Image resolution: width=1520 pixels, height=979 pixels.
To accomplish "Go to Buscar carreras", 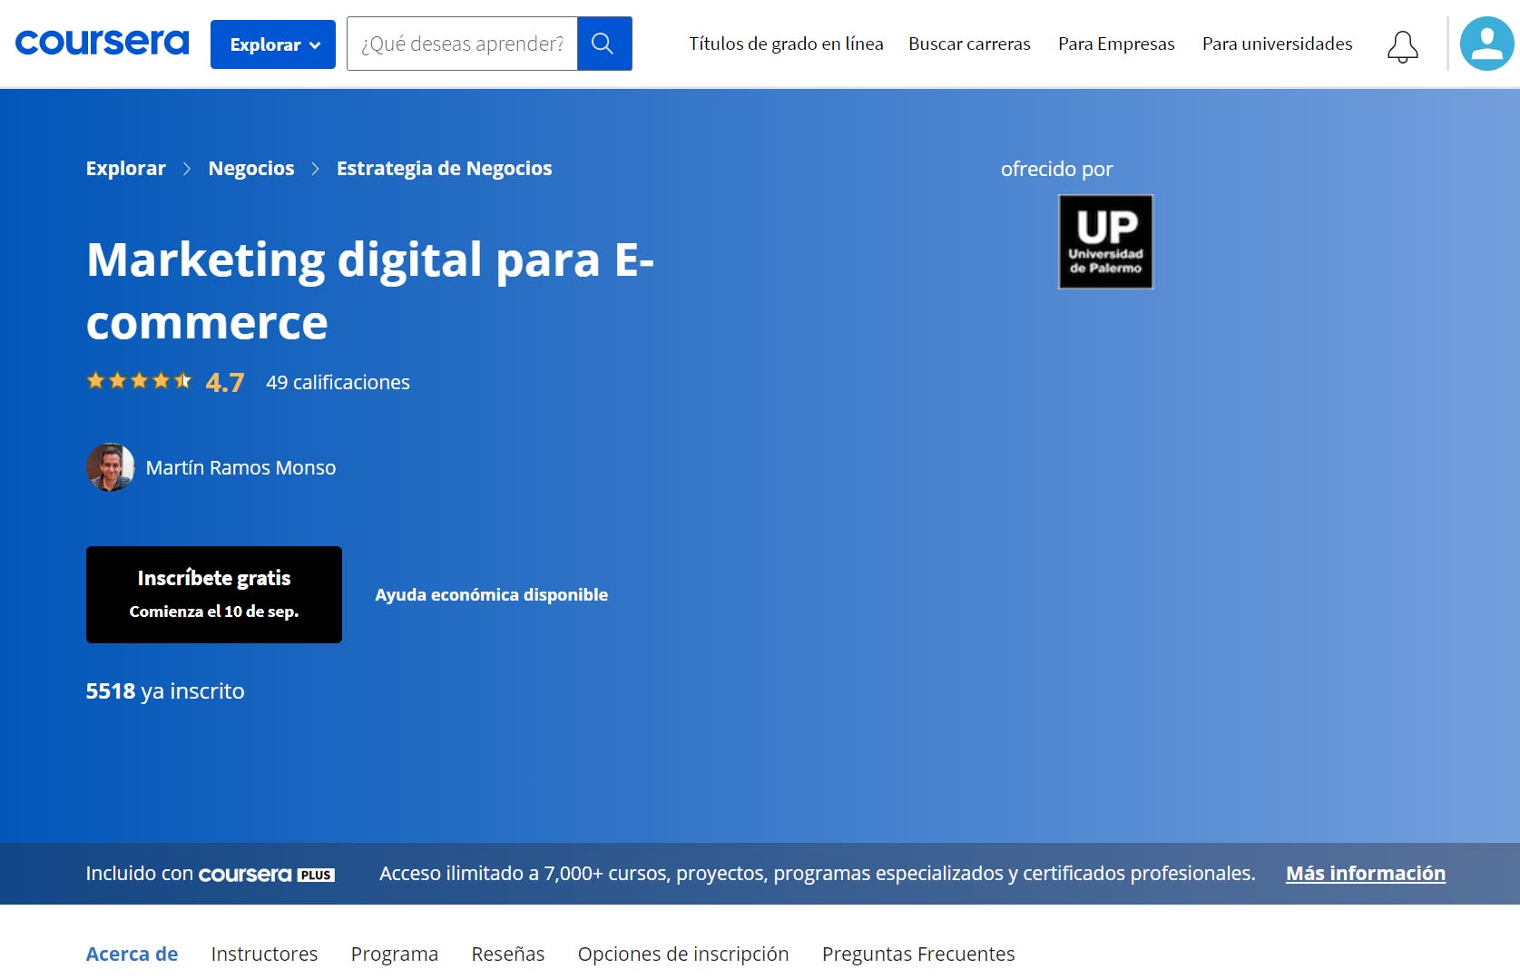I will (969, 44).
